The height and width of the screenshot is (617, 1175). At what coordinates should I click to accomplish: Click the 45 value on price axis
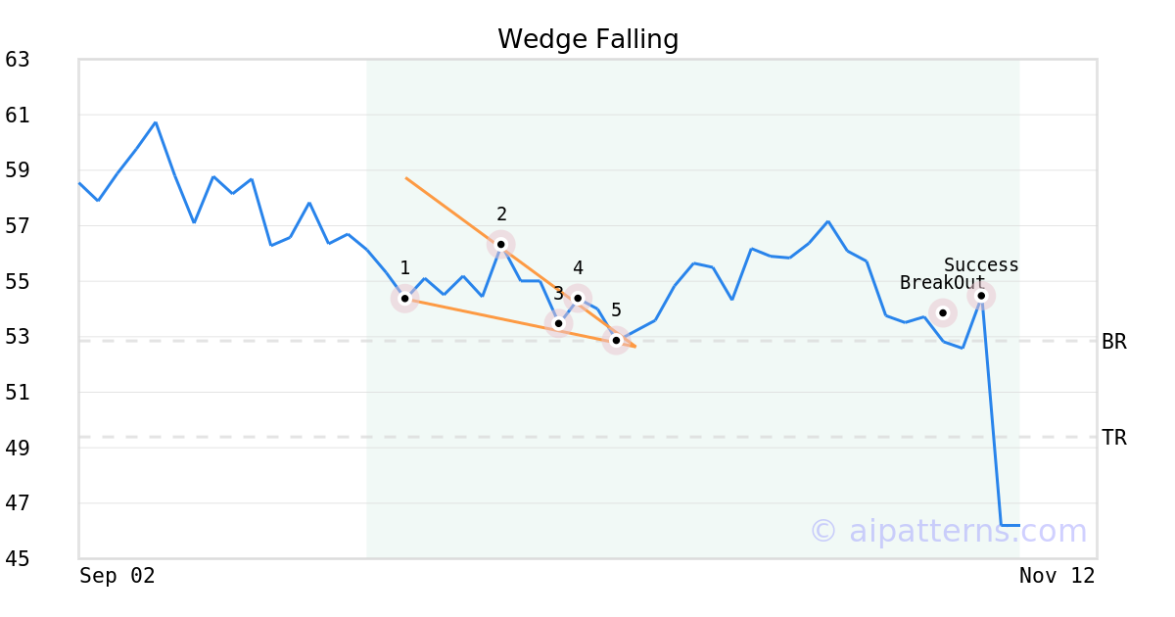coord(18,559)
